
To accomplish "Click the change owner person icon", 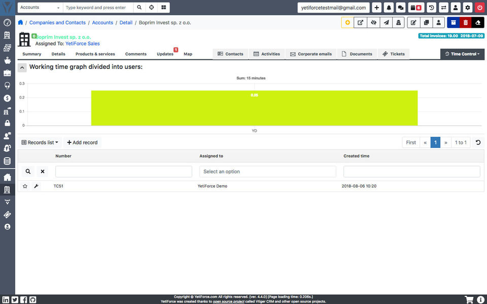I will tap(438, 23).
